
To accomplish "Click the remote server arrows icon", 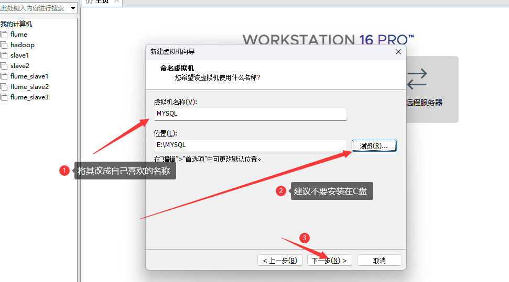I will coord(417,79).
